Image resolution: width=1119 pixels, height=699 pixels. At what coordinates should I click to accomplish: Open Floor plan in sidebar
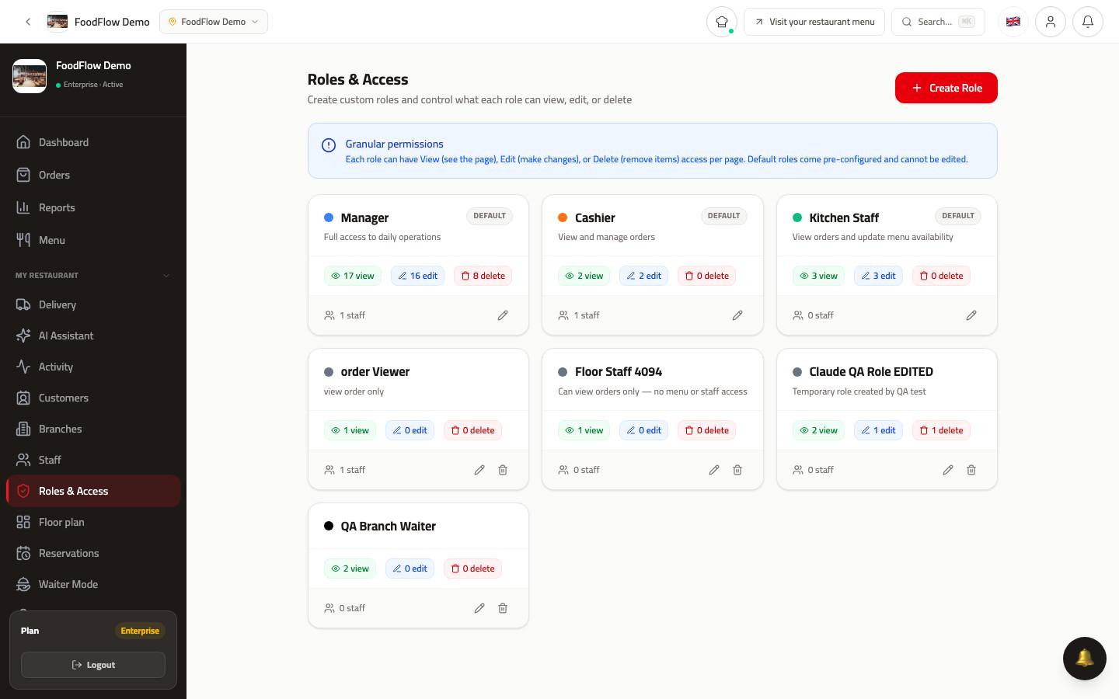pyautogui.click(x=93, y=522)
